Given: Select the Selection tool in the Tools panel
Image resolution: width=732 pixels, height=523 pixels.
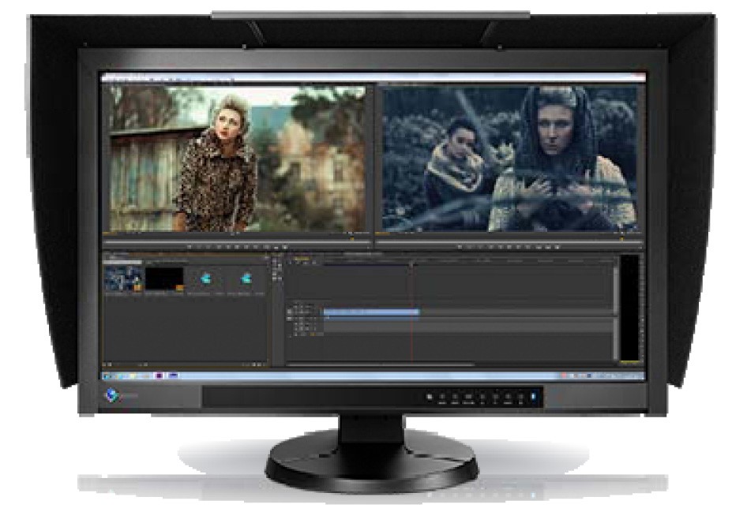Looking at the screenshot, I should [275, 260].
